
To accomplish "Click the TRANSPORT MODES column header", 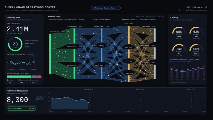I will (x=129, y=20).
